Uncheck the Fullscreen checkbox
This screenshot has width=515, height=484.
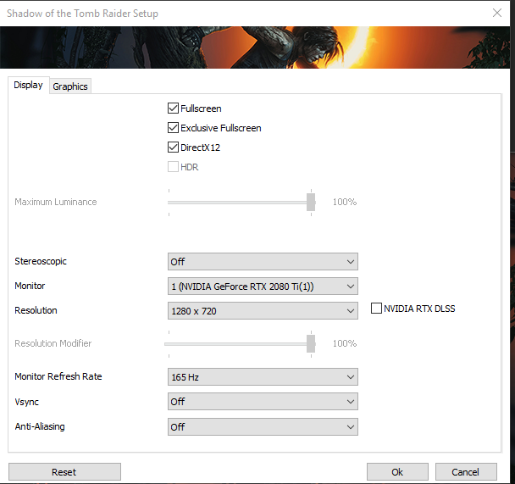pyautogui.click(x=173, y=108)
